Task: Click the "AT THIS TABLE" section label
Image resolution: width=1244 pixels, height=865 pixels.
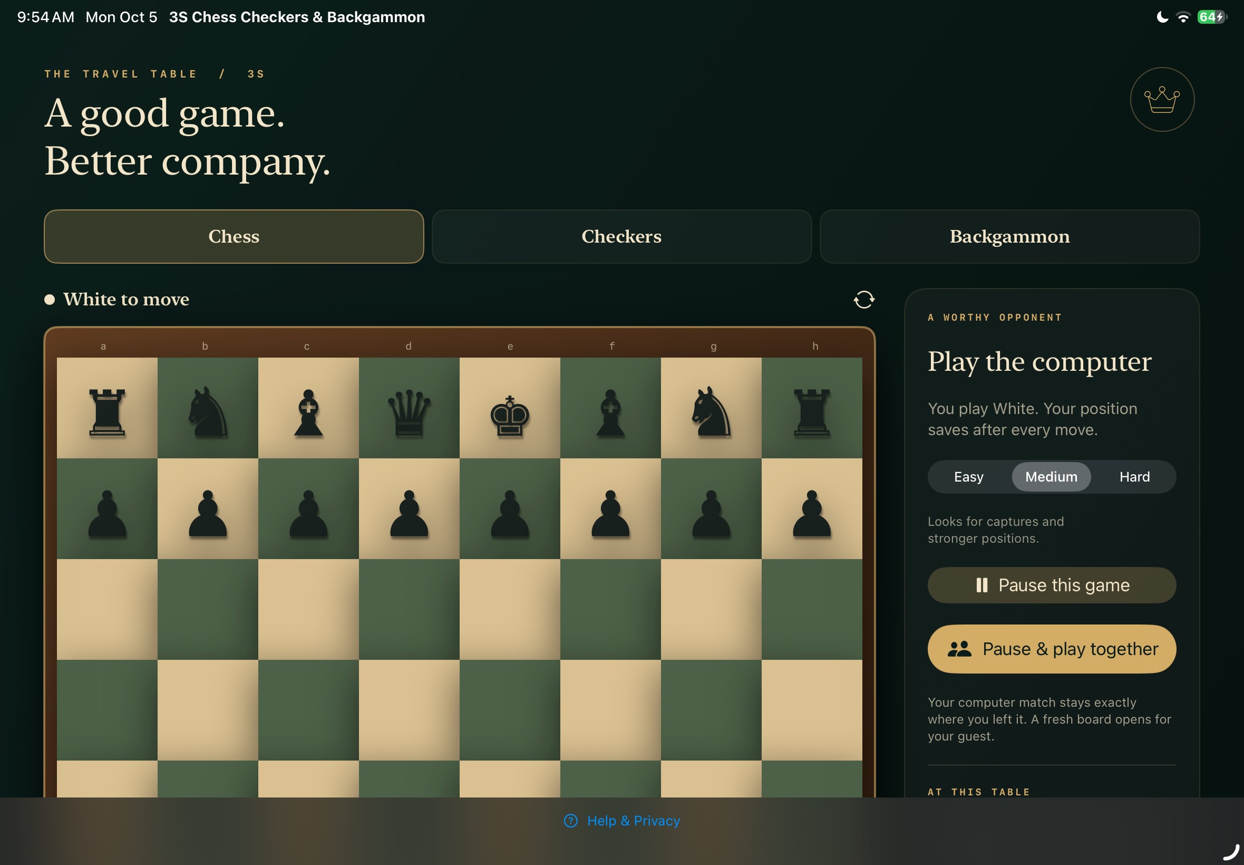Action: [x=979, y=792]
